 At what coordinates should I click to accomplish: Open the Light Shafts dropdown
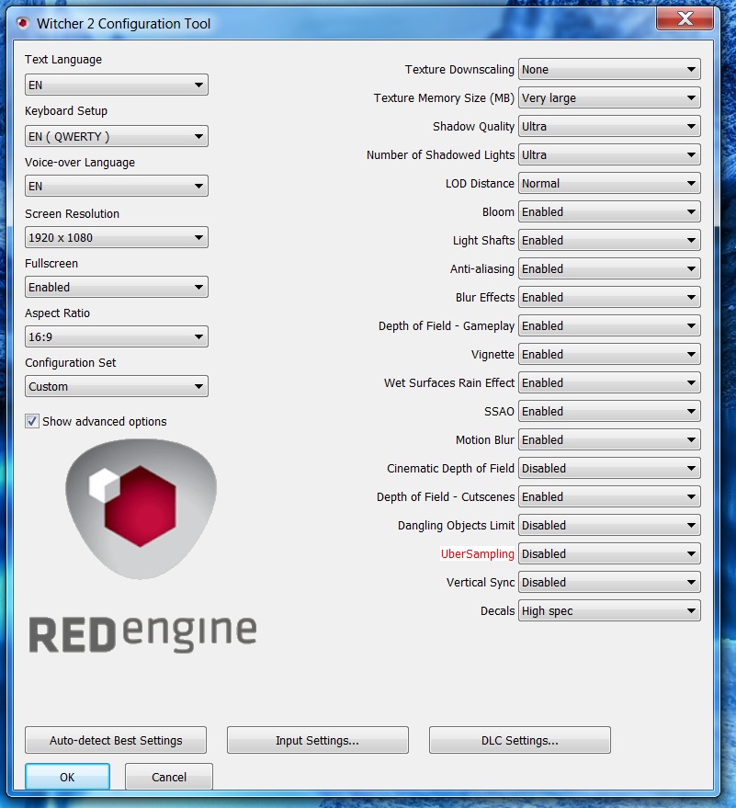click(609, 241)
